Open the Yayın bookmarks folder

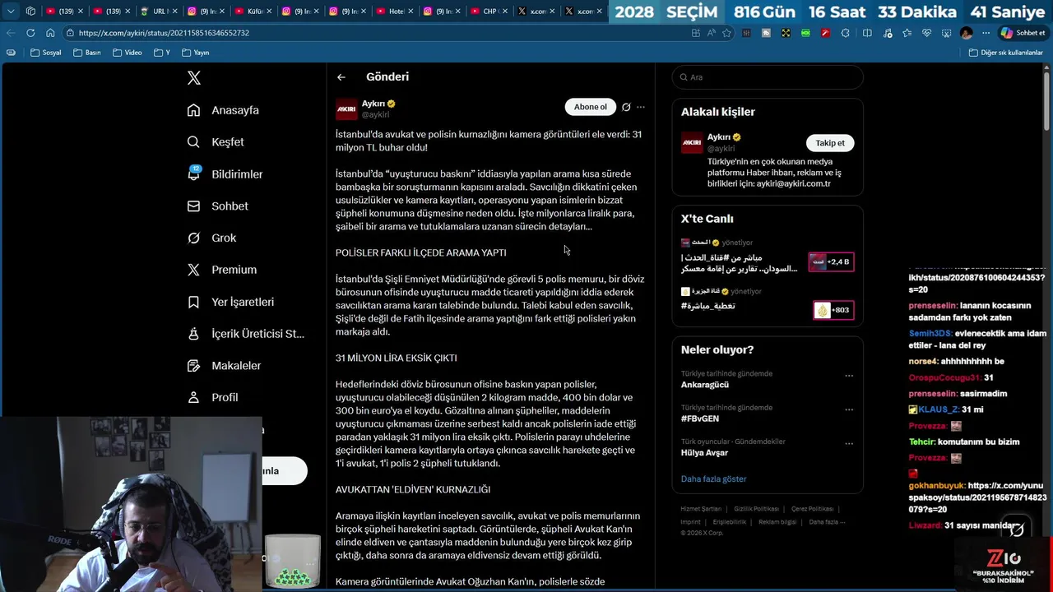[x=196, y=53]
